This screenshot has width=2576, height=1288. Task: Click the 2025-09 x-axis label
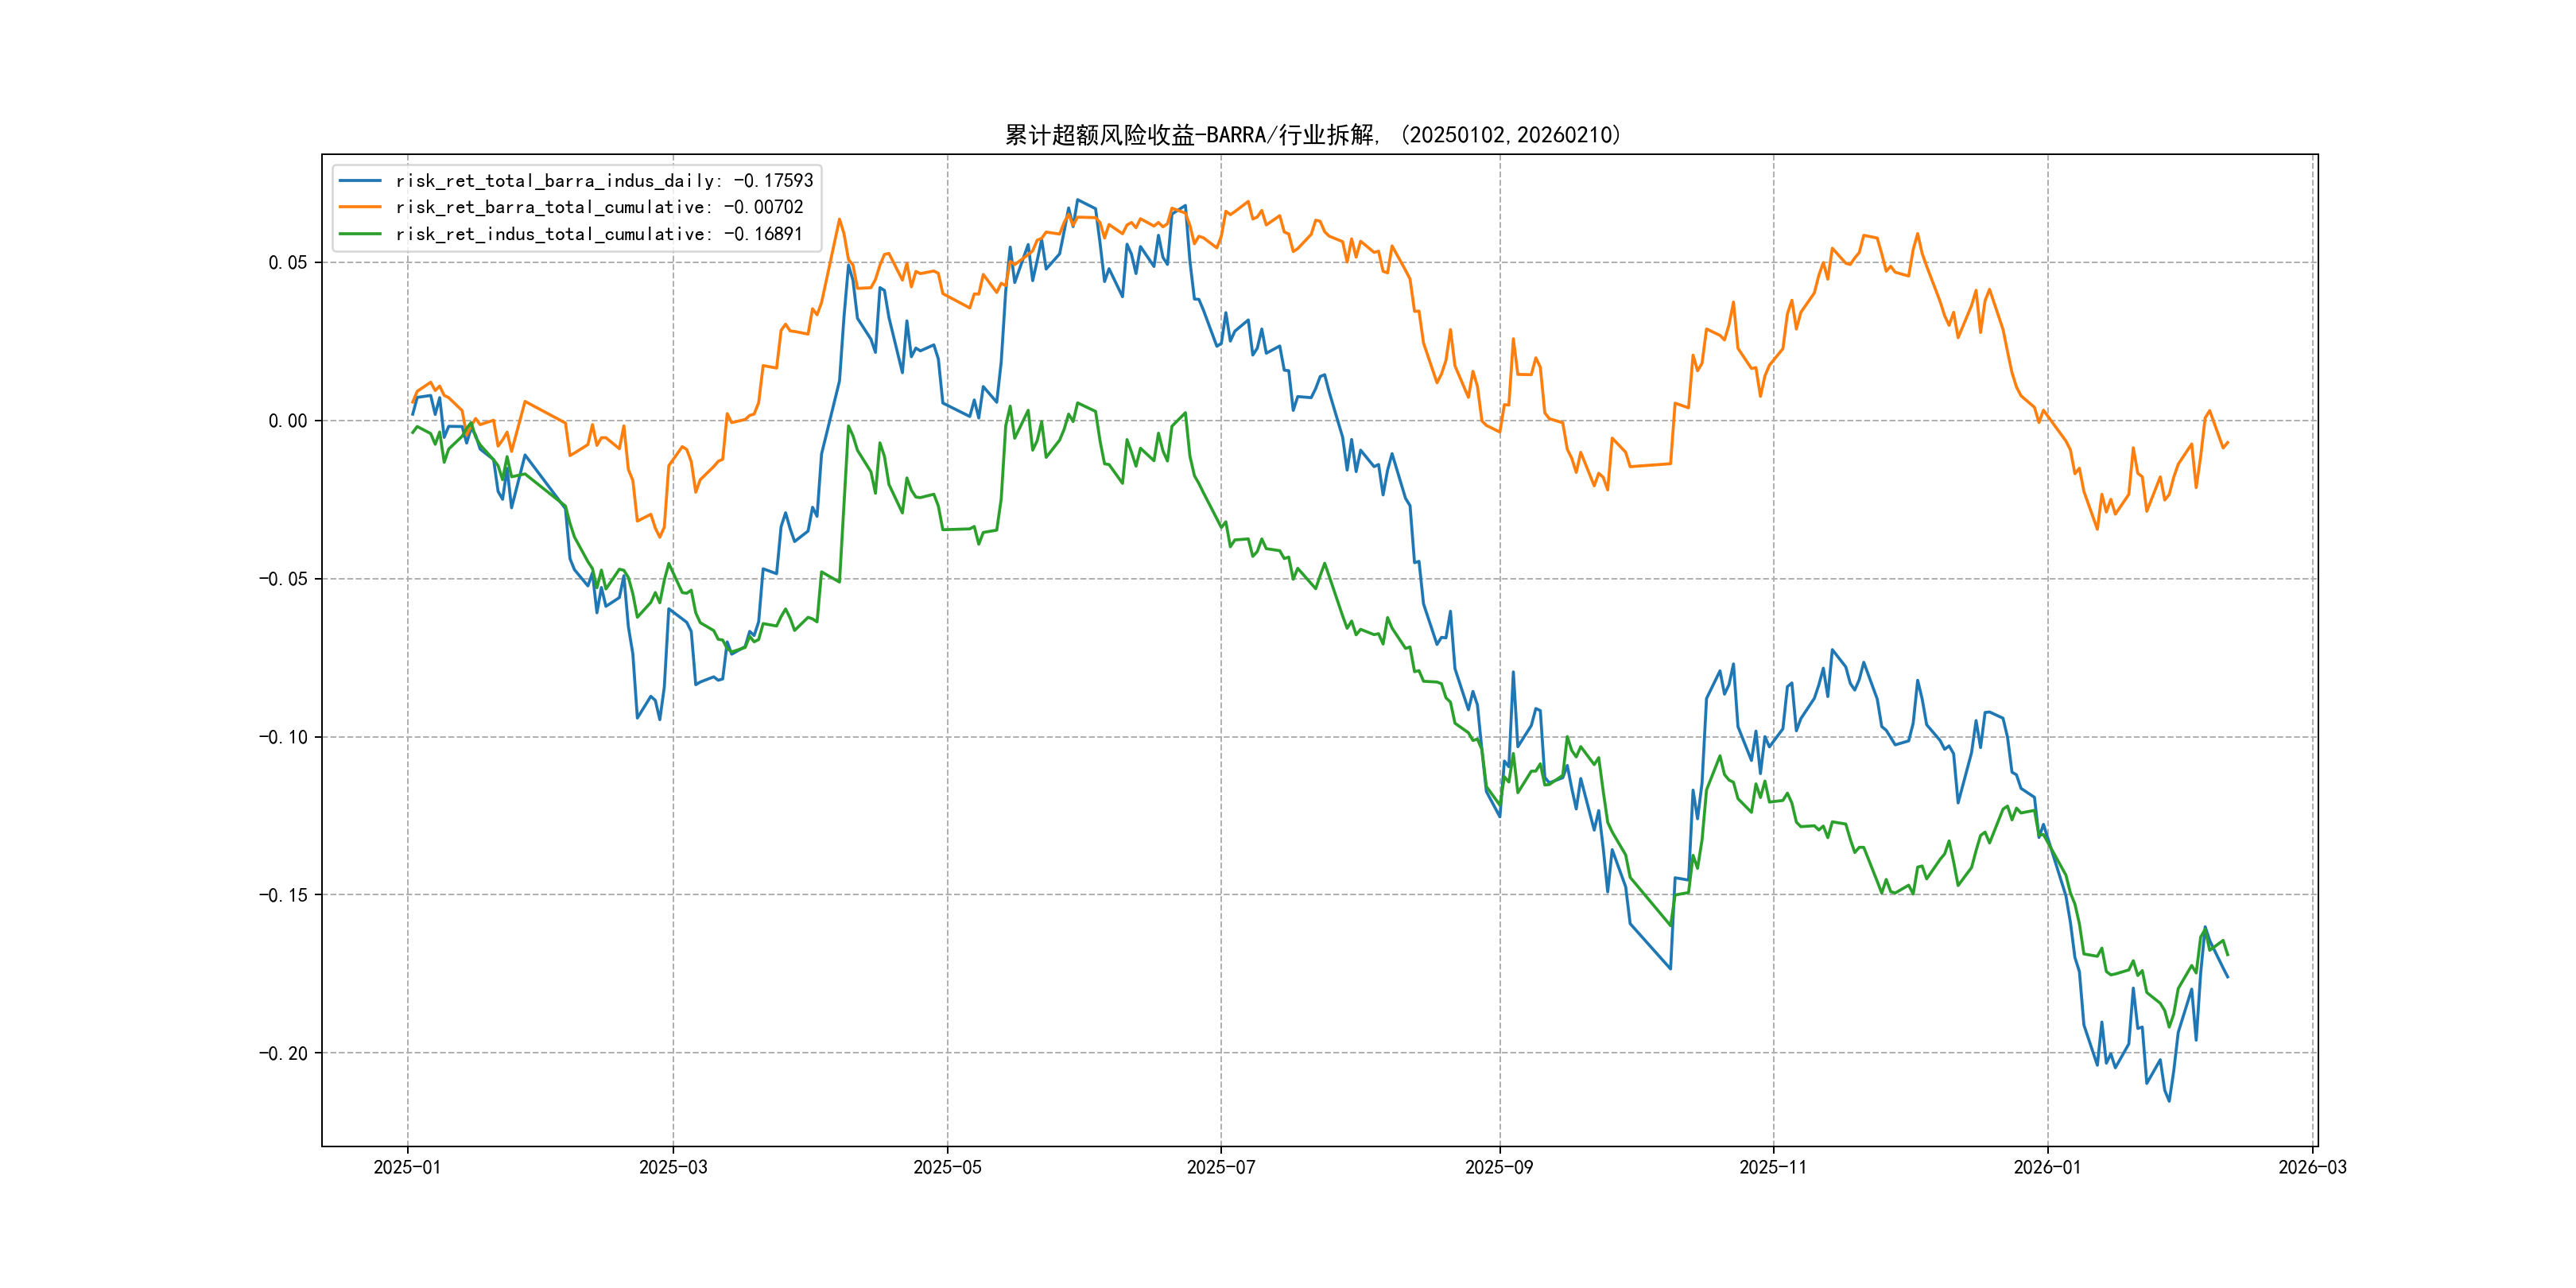pos(1499,1167)
